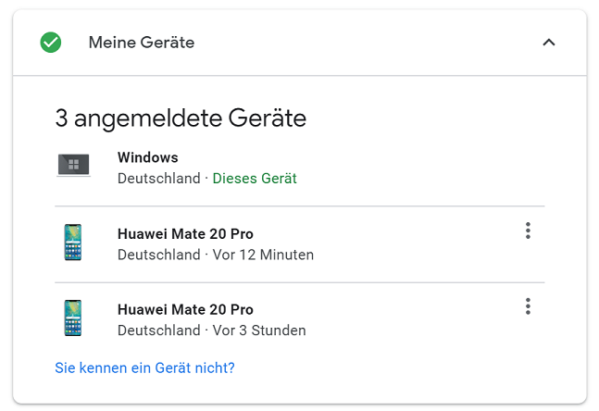Image resolution: width=599 pixels, height=411 pixels.
Task: Follow the Sie kennen ein Gerät nicht? link
Action: [x=144, y=367]
